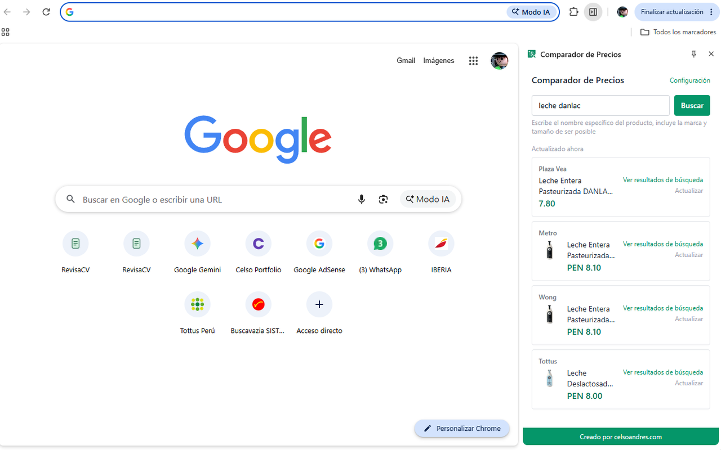Open Todos los marcadores folder
Viewport: 721px width, 450px height.
click(x=678, y=32)
